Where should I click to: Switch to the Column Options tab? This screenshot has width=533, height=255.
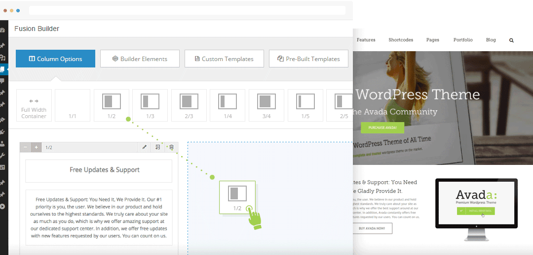(x=55, y=59)
